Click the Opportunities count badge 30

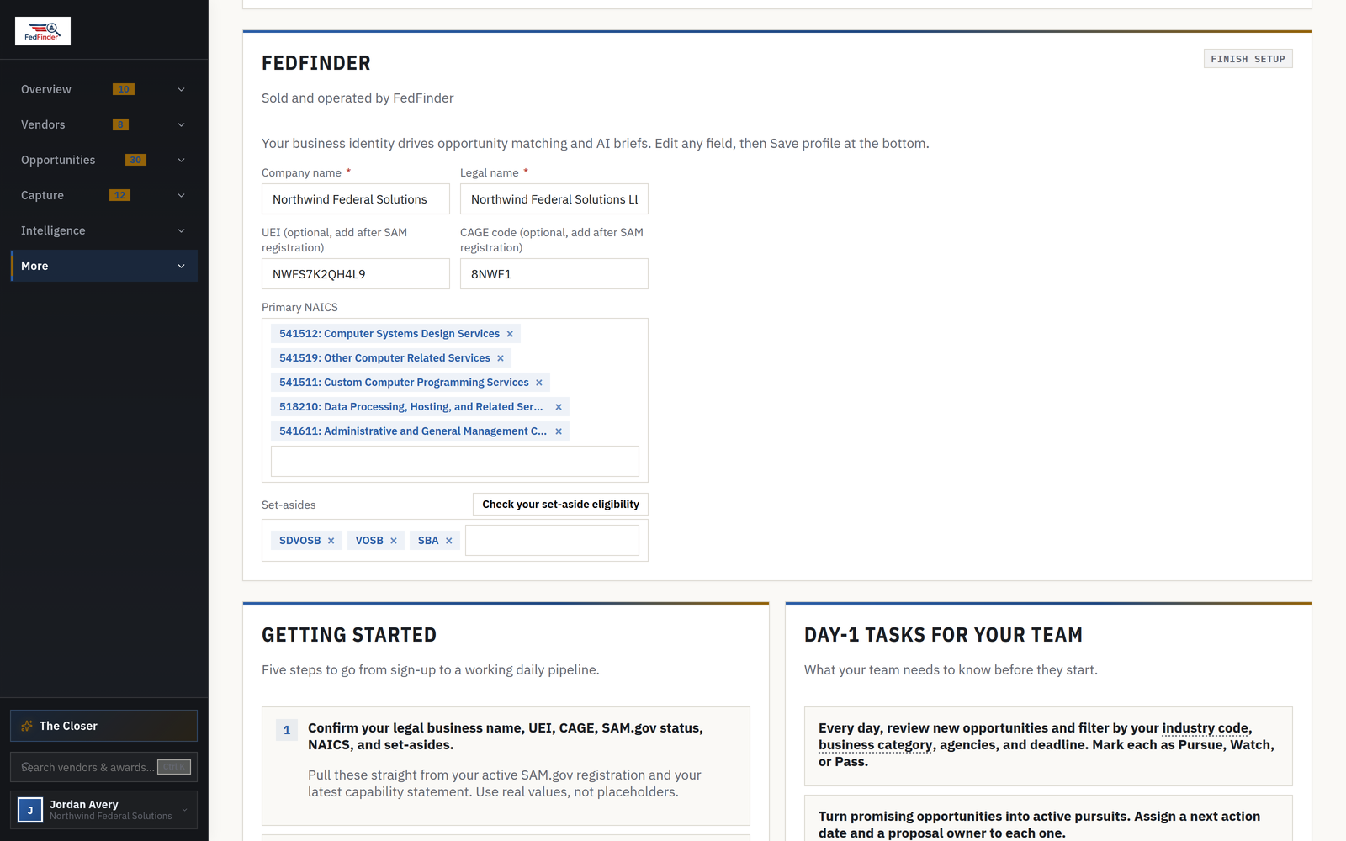pos(135,160)
